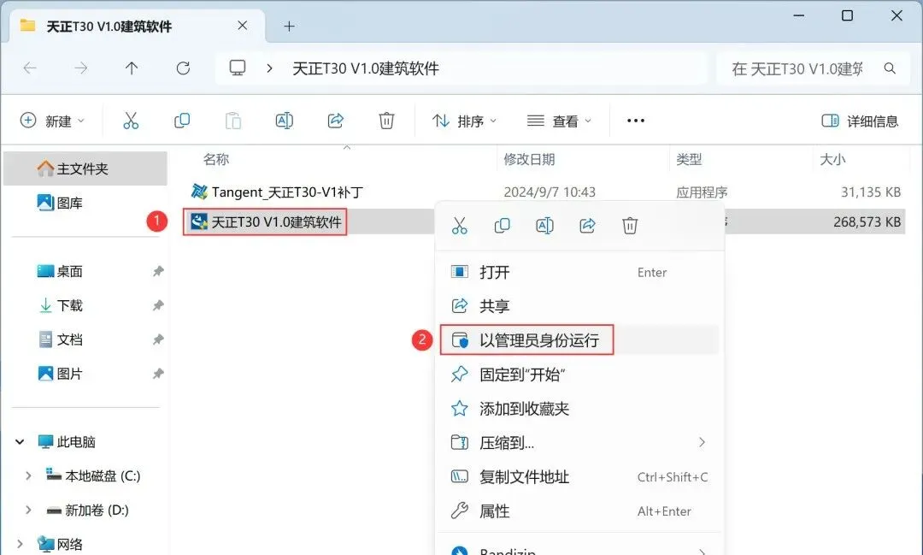923x555 pixels.
Task: Open the 排序 sort dropdown
Action: [x=464, y=121]
